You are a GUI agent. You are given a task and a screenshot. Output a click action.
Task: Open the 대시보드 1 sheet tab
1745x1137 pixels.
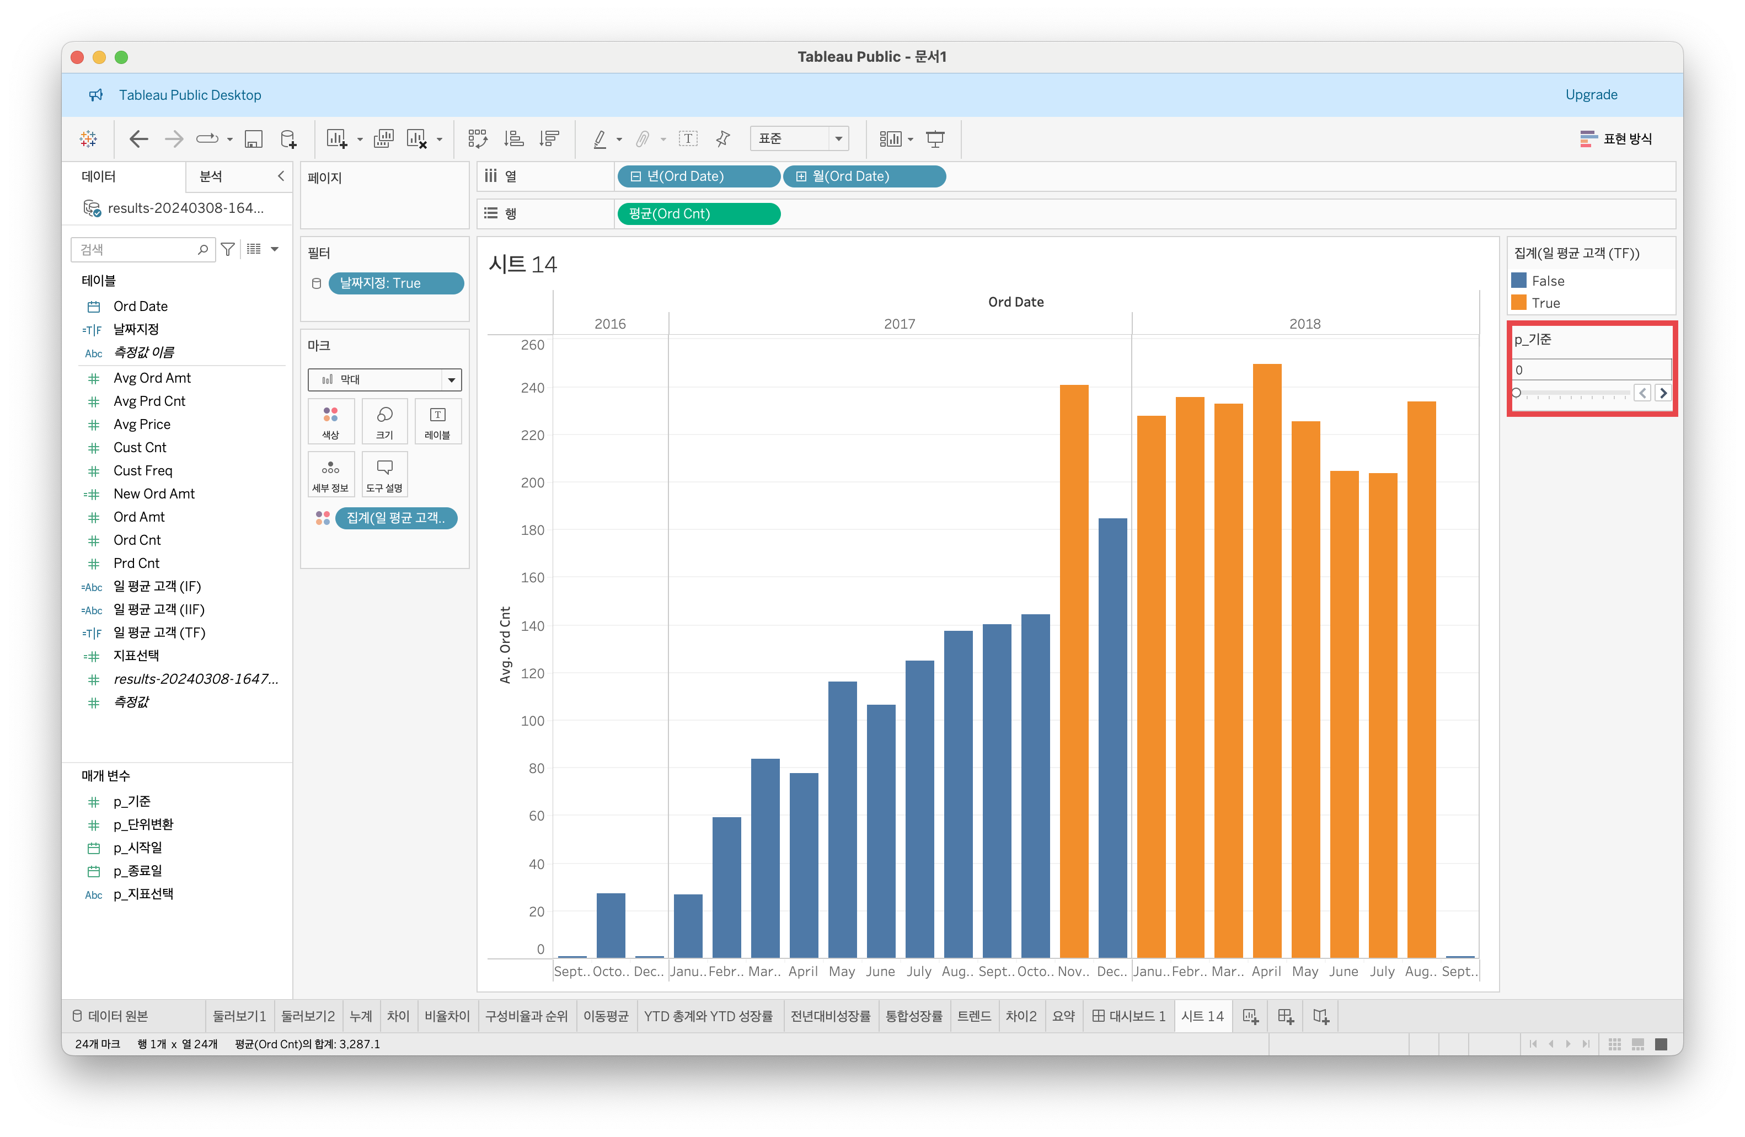1128,1016
